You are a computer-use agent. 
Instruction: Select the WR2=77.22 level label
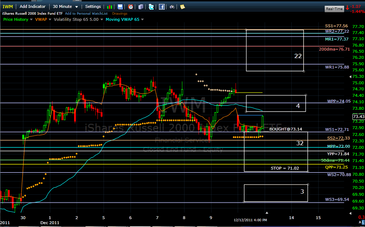pyautogui.click(x=337, y=31)
